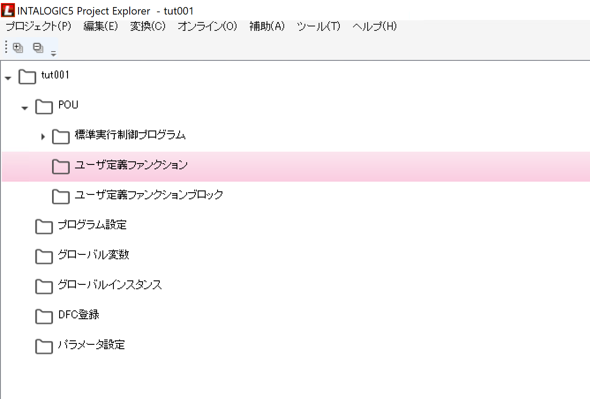The width and height of the screenshot is (590, 399).
Task: Open the ツール(T) menu
Action: [319, 26]
